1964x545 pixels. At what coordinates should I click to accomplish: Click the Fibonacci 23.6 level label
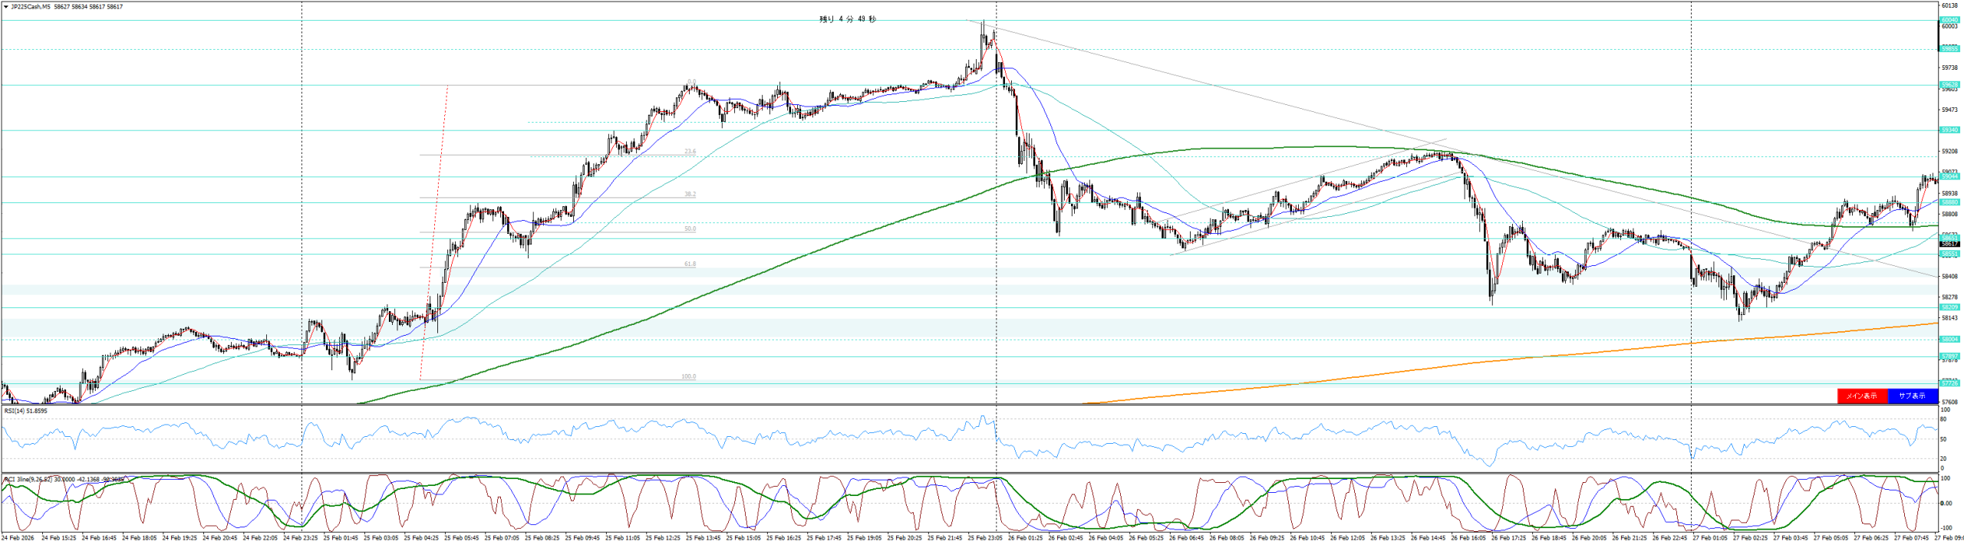tap(690, 152)
